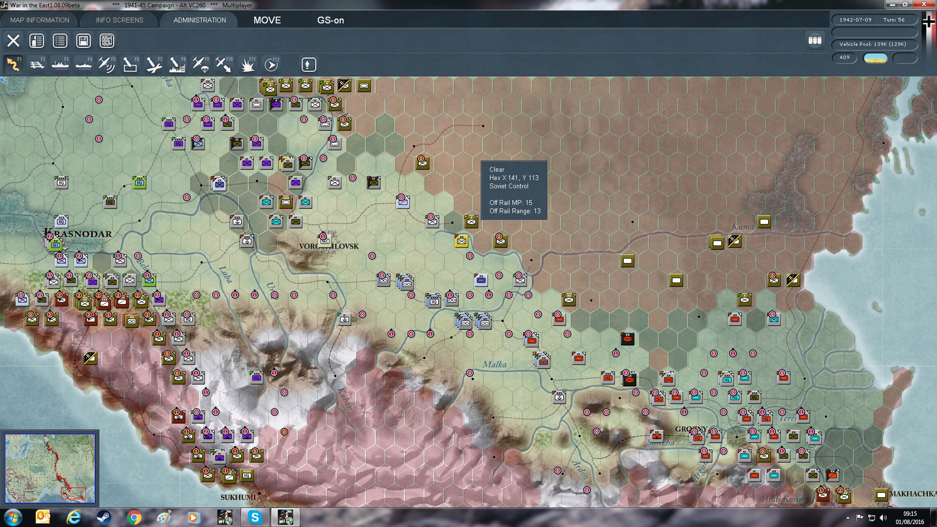Click the Vehicle Pool readout
This screenshot has height=527, width=937.
[874, 44]
